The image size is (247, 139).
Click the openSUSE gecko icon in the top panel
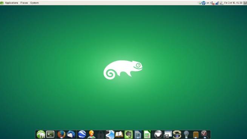[2, 3]
